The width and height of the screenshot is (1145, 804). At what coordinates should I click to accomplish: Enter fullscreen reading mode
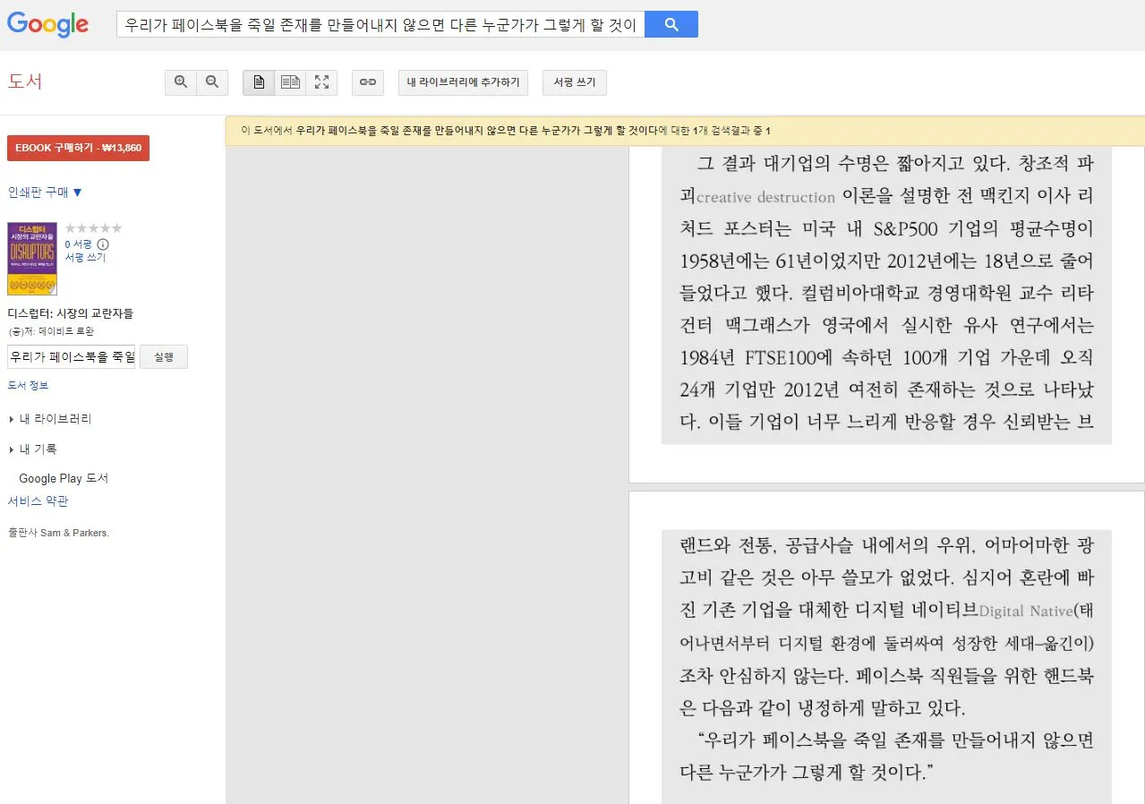(321, 82)
